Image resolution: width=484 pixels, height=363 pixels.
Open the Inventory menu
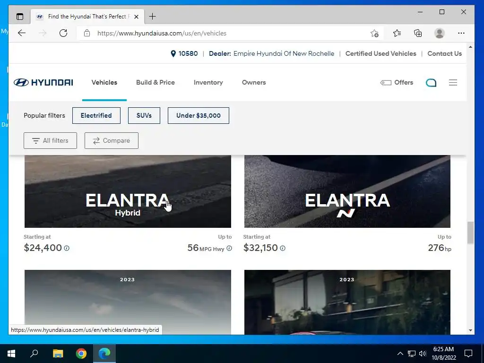click(208, 82)
